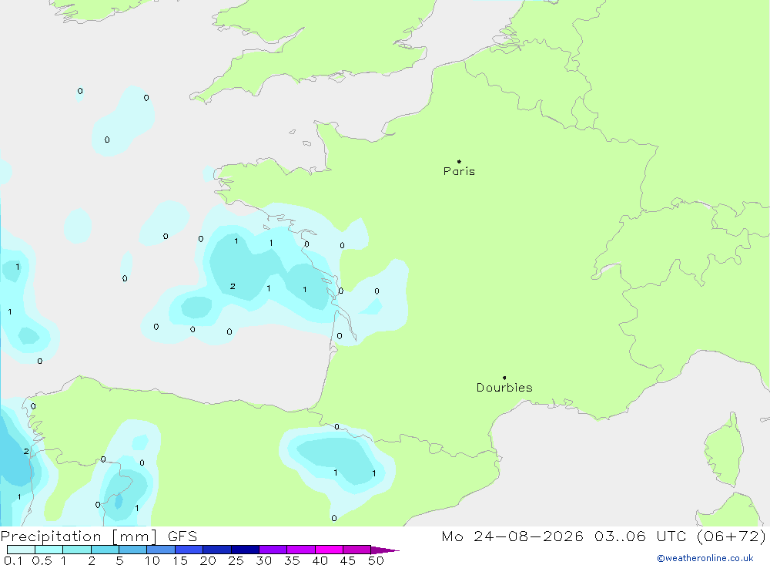The image size is (770, 565).
Task: Click the 50 legend scale value
Action: coord(376,560)
